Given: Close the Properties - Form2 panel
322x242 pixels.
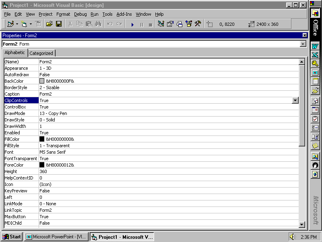Looking at the screenshot, I should pos(305,35).
